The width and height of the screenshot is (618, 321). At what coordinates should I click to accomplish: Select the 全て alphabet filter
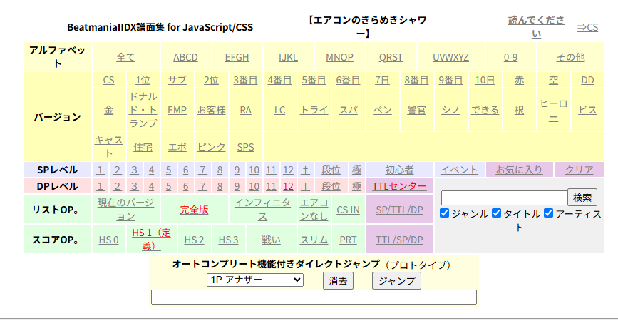click(125, 58)
